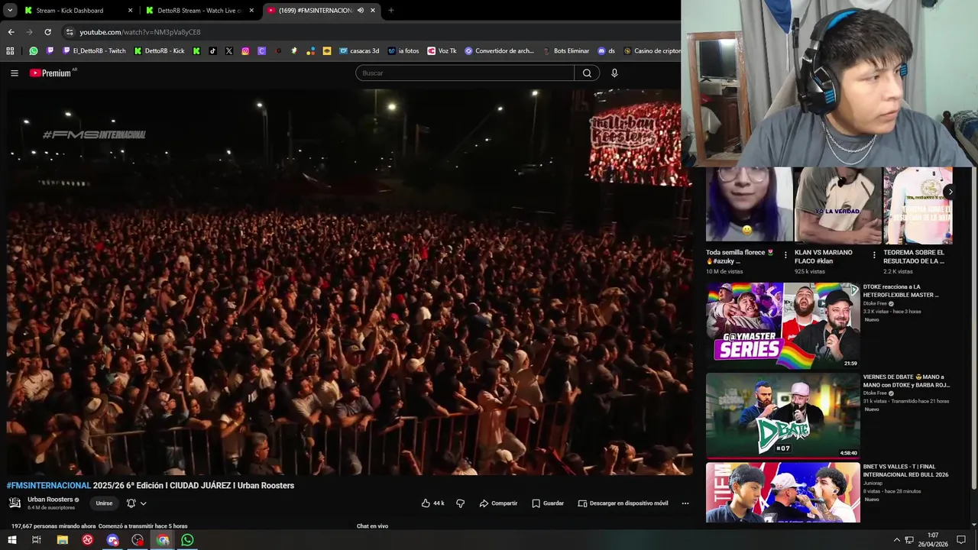
Task: Click the Compartir button
Action: [498, 503]
